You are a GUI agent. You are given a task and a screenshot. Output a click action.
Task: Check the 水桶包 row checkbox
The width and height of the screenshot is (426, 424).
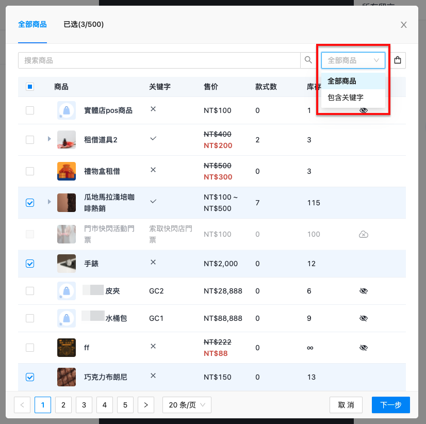click(30, 318)
